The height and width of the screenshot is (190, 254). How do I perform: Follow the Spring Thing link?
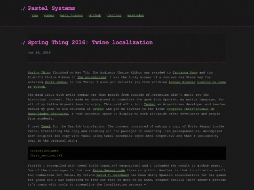point(39,73)
